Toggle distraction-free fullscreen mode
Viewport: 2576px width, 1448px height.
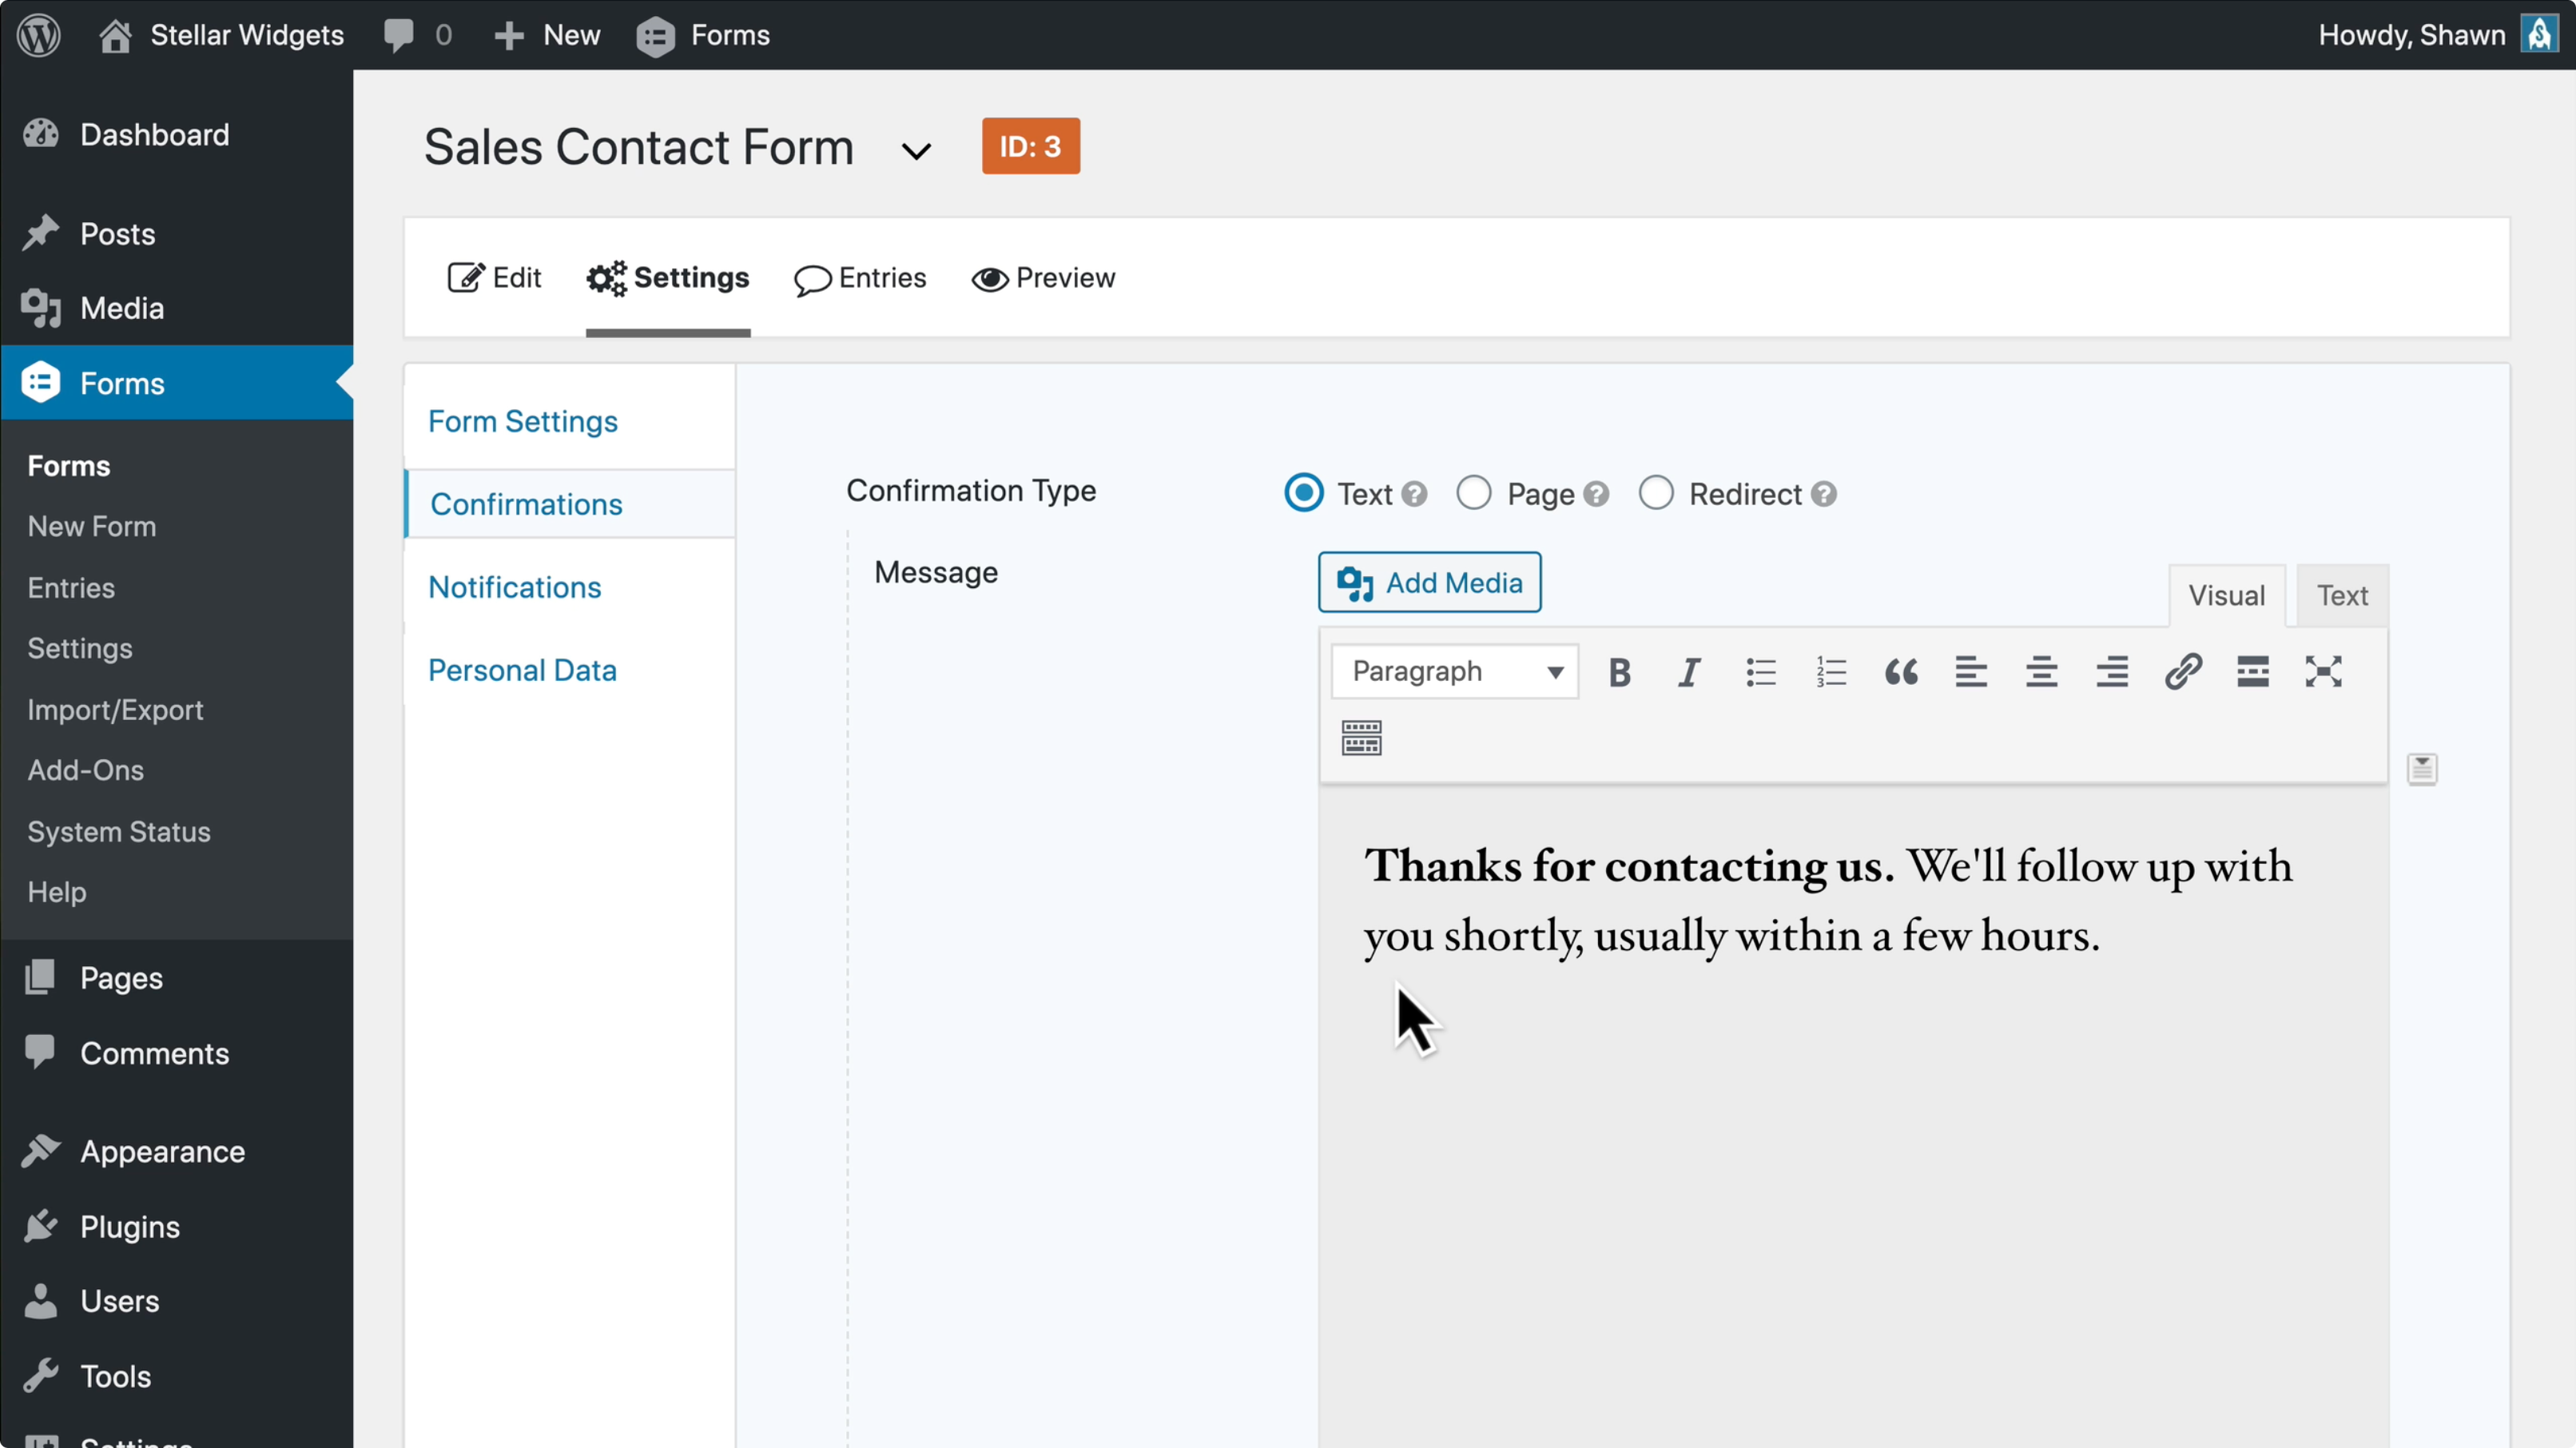[x=2322, y=672]
